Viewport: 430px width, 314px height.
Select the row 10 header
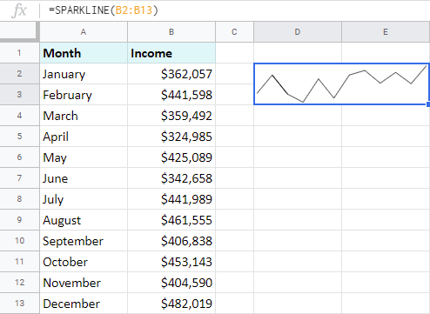[x=19, y=241]
